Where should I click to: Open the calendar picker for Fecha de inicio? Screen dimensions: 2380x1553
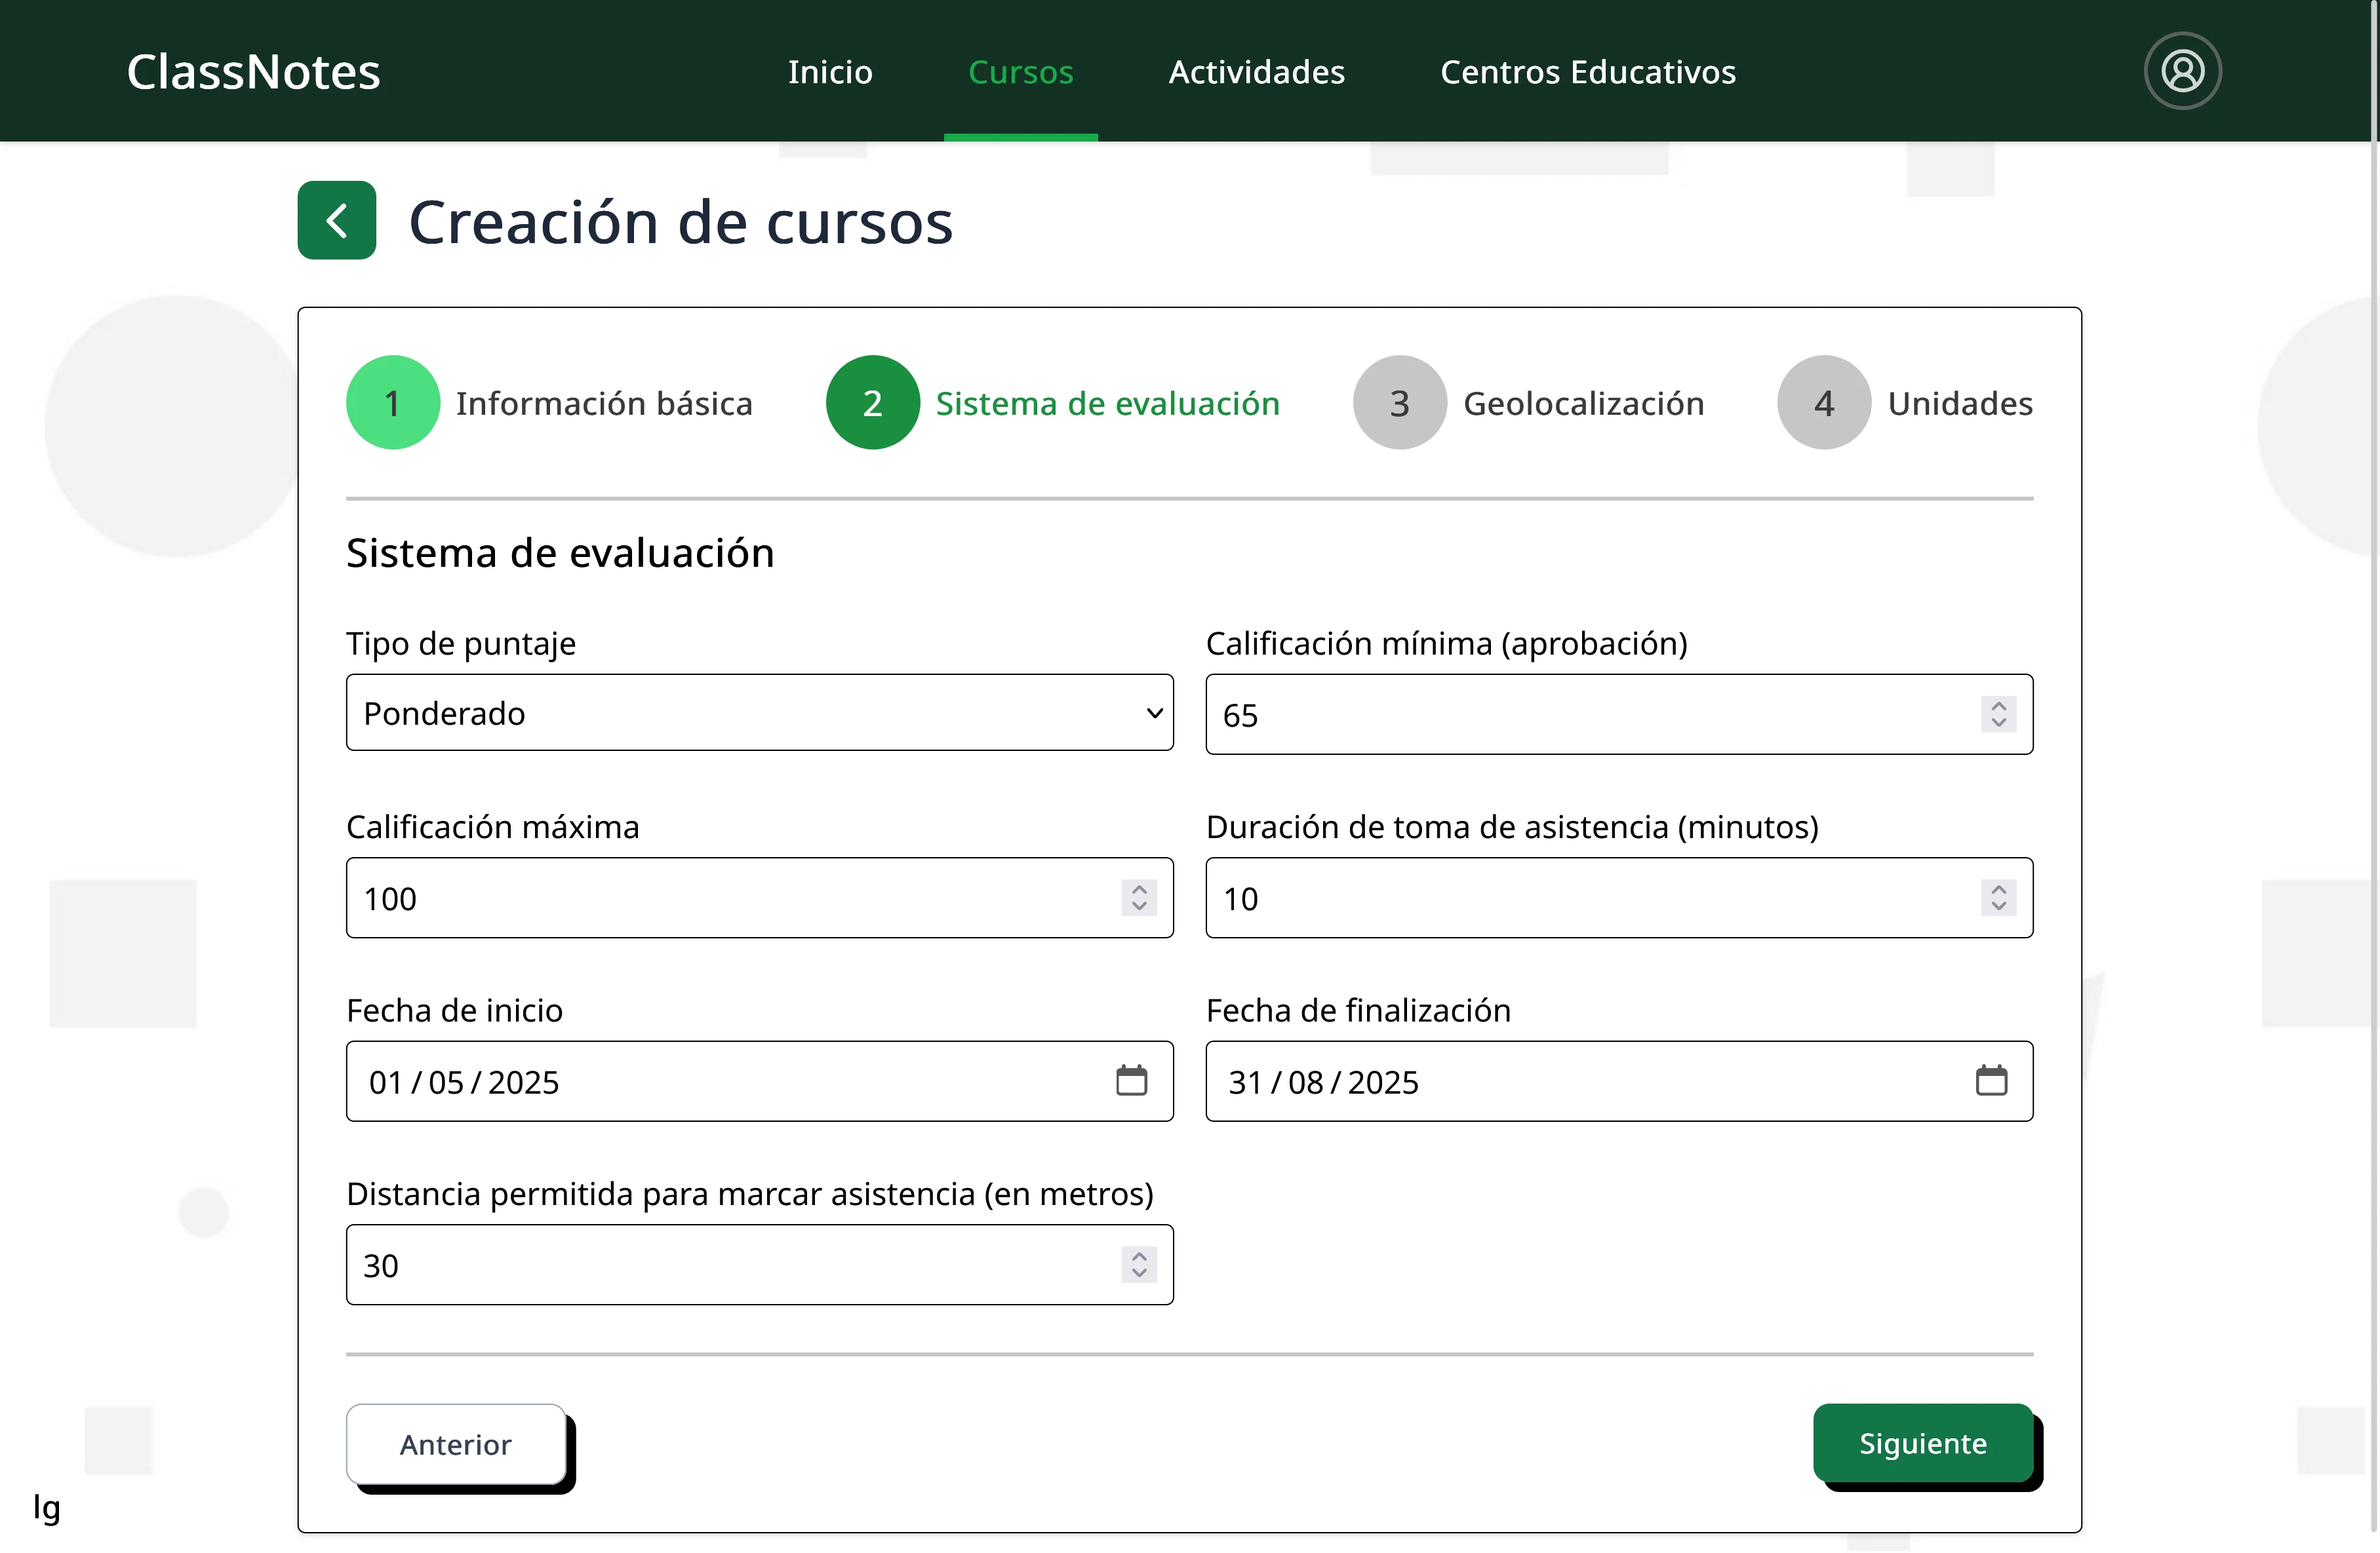1131,1081
